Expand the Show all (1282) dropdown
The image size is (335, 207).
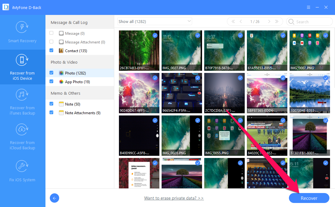(154, 21)
